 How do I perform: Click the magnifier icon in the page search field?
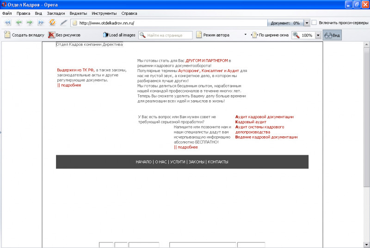pos(142,35)
